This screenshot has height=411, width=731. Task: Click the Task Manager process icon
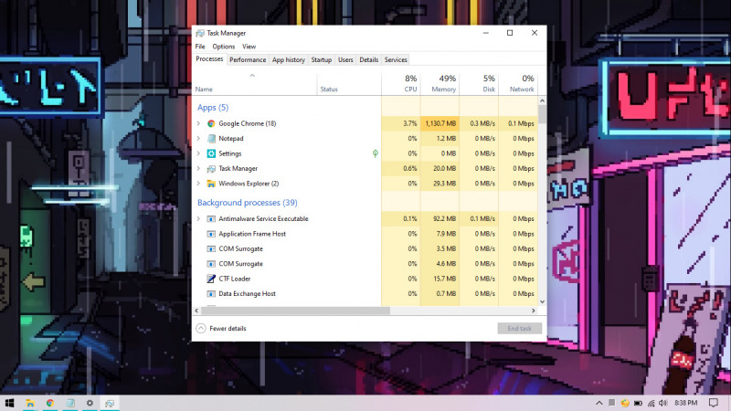pos(211,169)
